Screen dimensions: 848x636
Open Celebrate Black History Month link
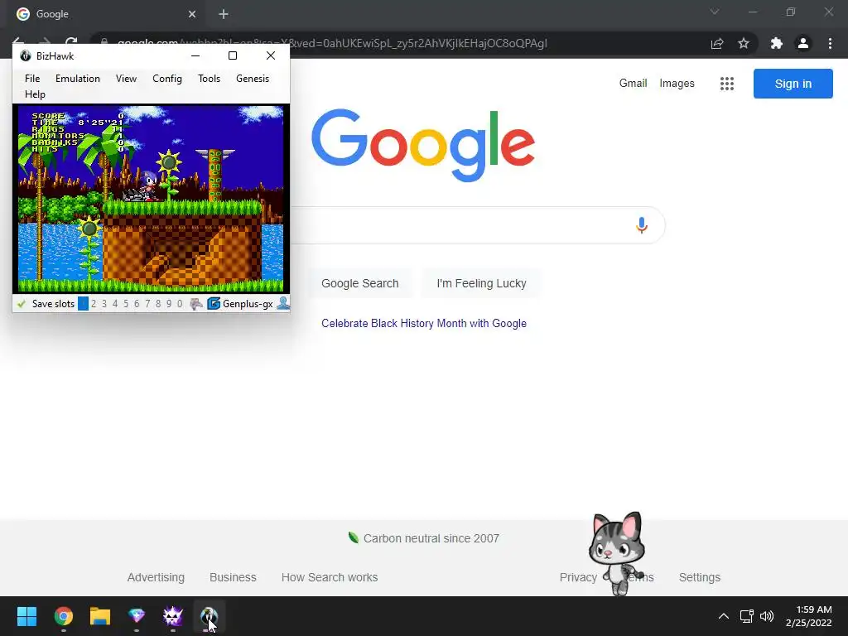tap(424, 324)
